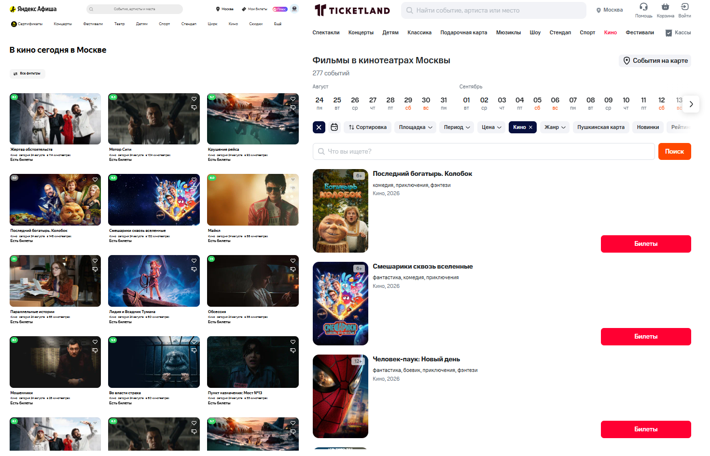Image resolution: width=710 pixels, height=456 pixels.
Task: Open Мои билеты ticket icon
Action: tap(244, 9)
